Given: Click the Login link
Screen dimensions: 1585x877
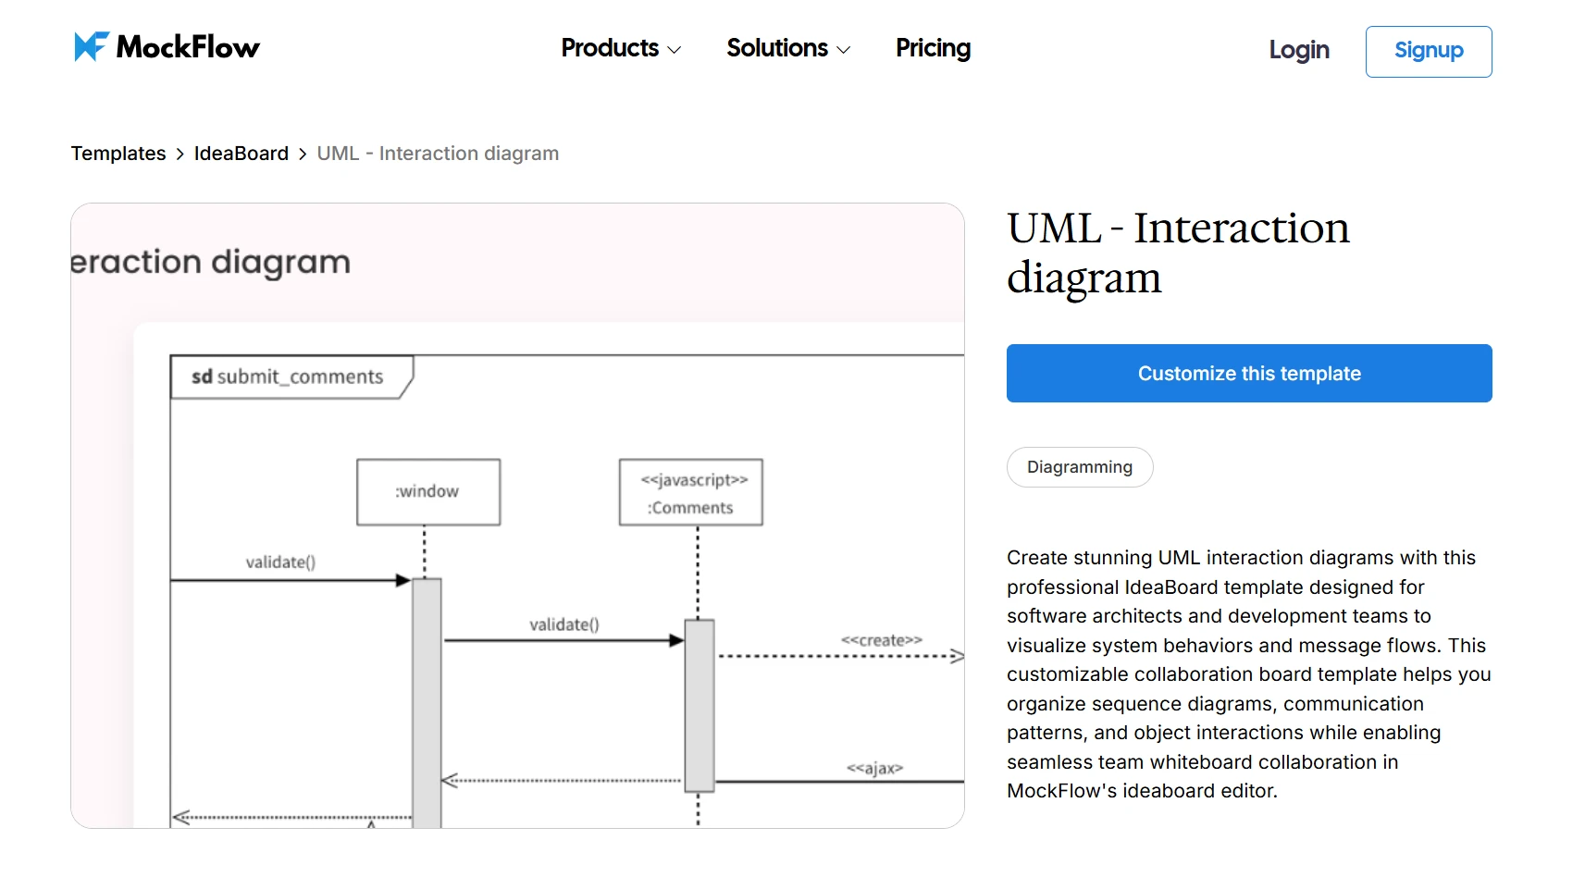Looking at the screenshot, I should tap(1298, 51).
